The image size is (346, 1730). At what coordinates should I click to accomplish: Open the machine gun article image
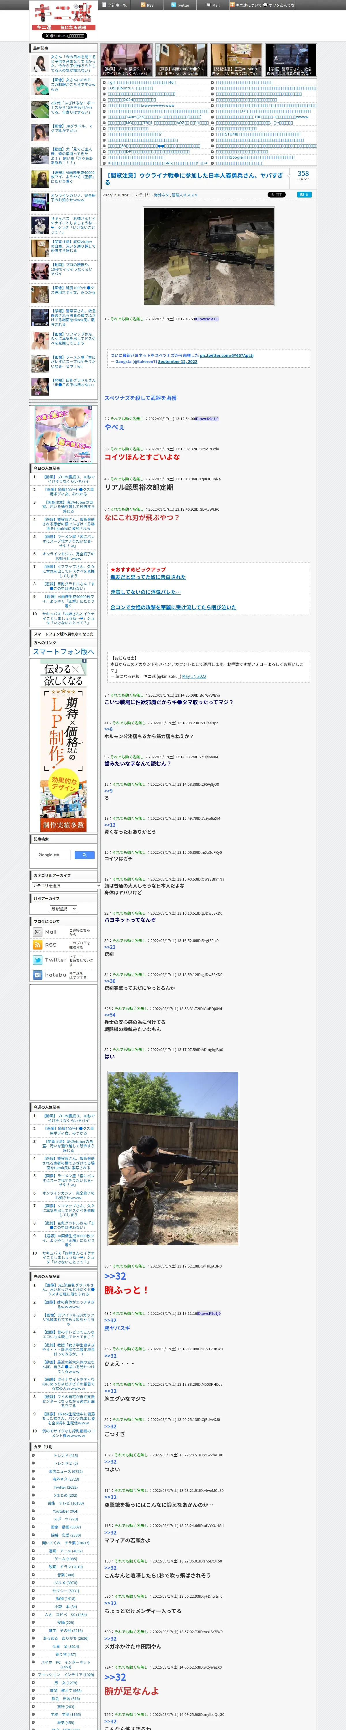click(x=208, y=256)
